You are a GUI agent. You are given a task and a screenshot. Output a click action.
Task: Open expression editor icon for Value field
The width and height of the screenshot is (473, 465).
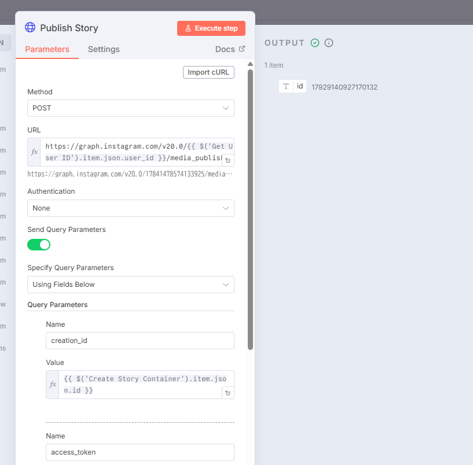point(228,393)
